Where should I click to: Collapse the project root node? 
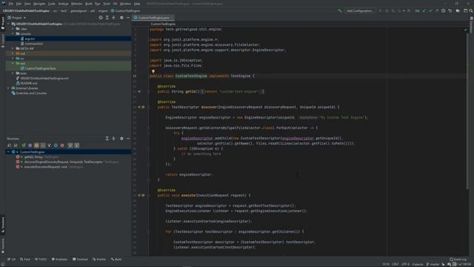[x=9, y=24]
